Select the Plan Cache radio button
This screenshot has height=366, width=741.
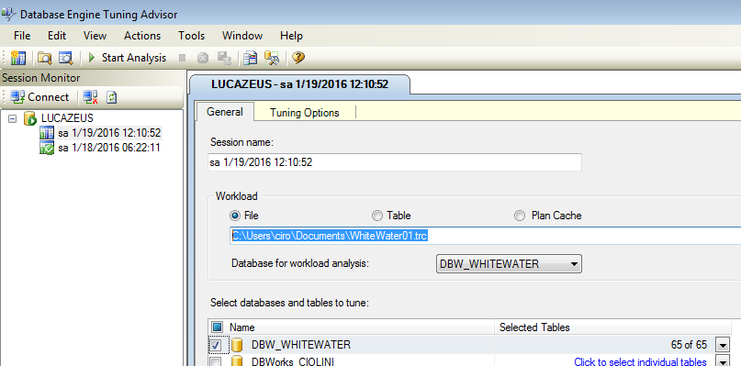pyautogui.click(x=520, y=216)
